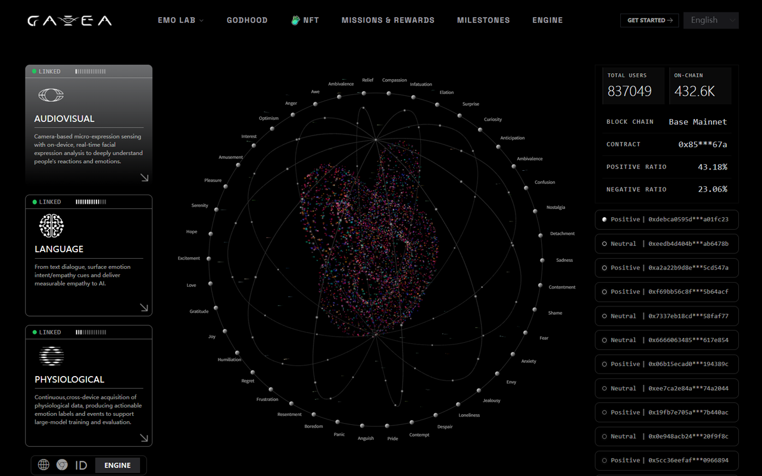Click the GET STARTED button
Image resolution: width=762 pixels, height=476 pixels.
click(649, 20)
